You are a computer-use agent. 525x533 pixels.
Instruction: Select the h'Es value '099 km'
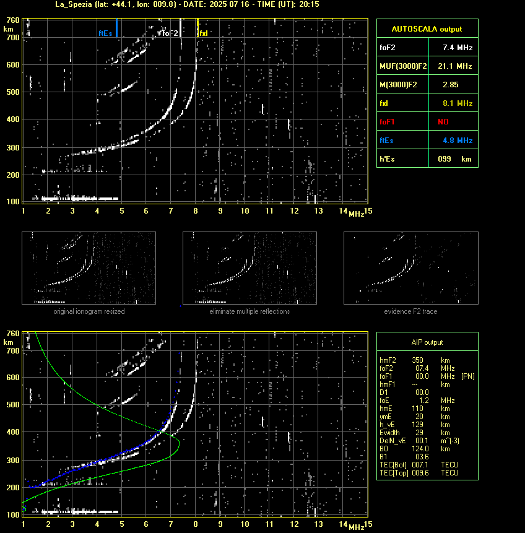tap(454, 159)
